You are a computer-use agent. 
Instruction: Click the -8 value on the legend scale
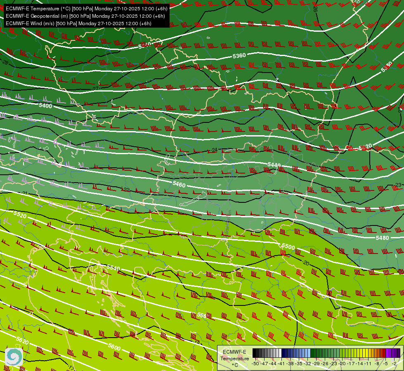pos(377,364)
